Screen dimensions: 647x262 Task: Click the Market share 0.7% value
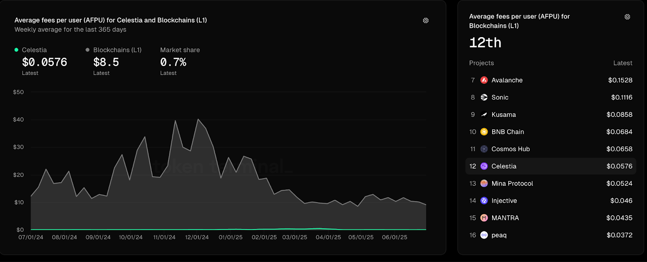173,62
